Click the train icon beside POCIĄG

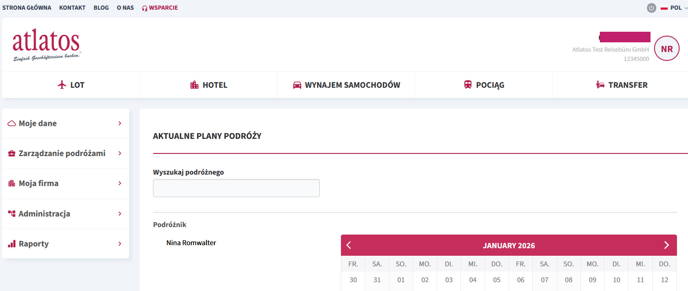(x=468, y=85)
